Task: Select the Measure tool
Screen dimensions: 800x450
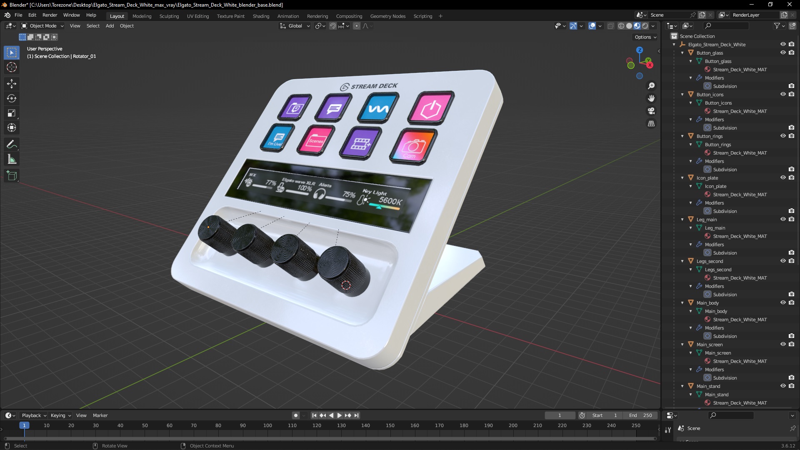Action: tap(12, 159)
